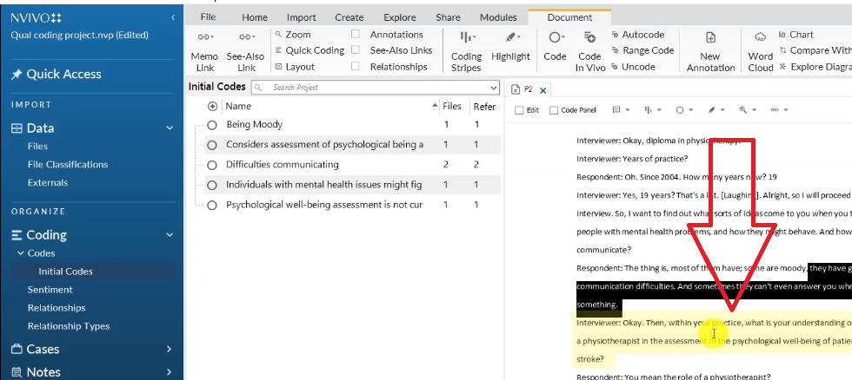Open the Coding Stripes tool
852x380 pixels.
coord(466,37)
